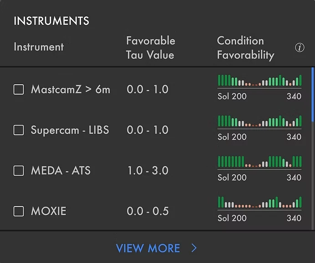Select the MEDA - ATS favorability chart

pyautogui.click(x=259, y=162)
